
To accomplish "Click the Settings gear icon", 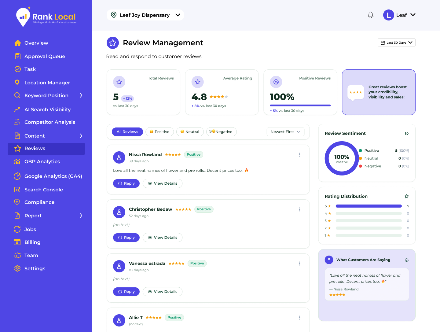I will 17,268.
